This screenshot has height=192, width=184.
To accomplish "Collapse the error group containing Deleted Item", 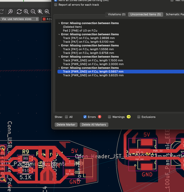I will click(x=59, y=23).
